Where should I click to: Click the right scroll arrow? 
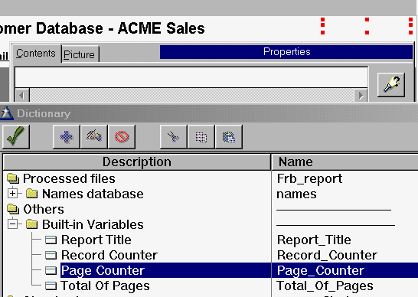[361, 95]
